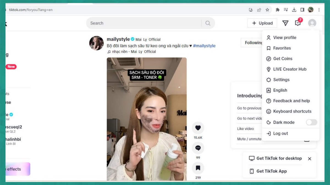The image size is (330, 185).
Task: Open Chrome three-dot menu
Action: (x=319, y=10)
